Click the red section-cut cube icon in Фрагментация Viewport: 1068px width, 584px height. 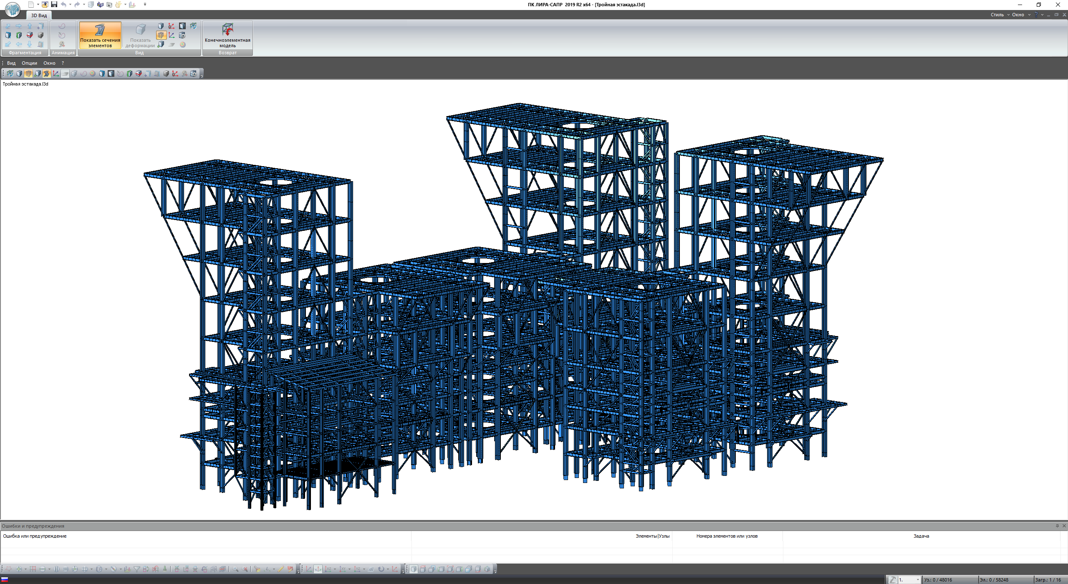pyautogui.click(x=30, y=35)
